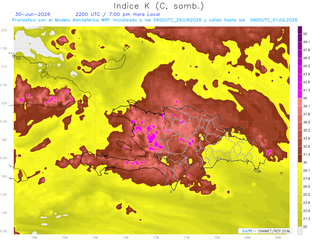Click the '18N' latitude label
This screenshot has width=312, height=241.
4,176
